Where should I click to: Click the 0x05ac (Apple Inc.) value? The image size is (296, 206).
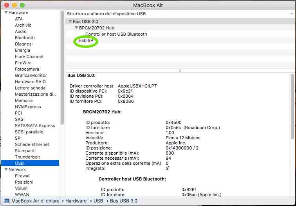tap(201, 195)
